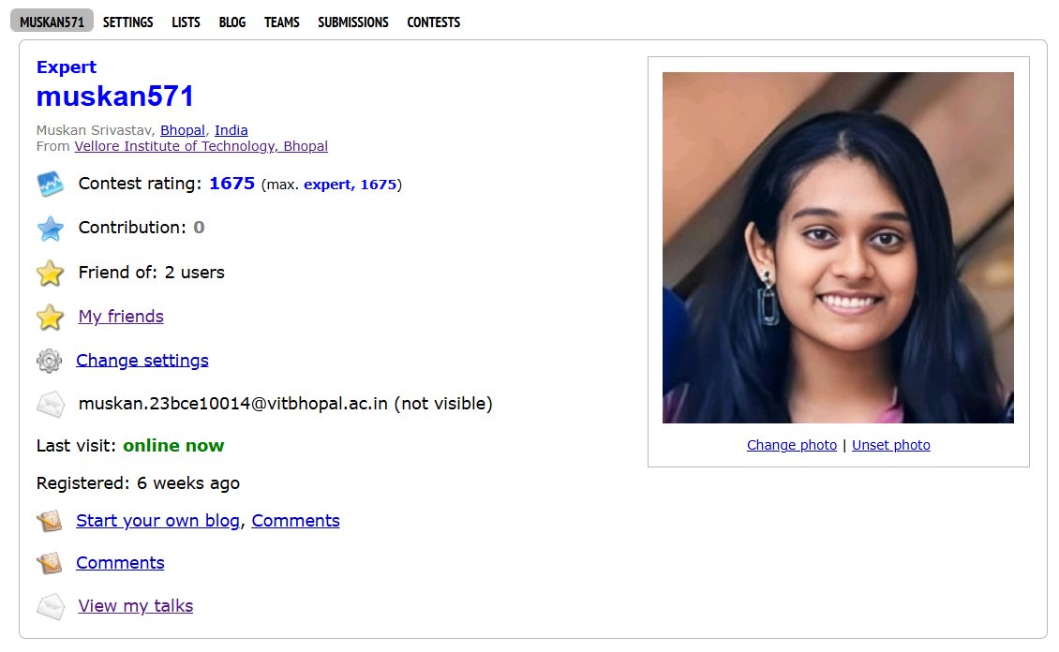Image resolution: width=1059 pixels, height=652 pixels.
Task: Click the Registered: 6 weeks ago text
Action: pyautogui.click(x=138, y=483)
